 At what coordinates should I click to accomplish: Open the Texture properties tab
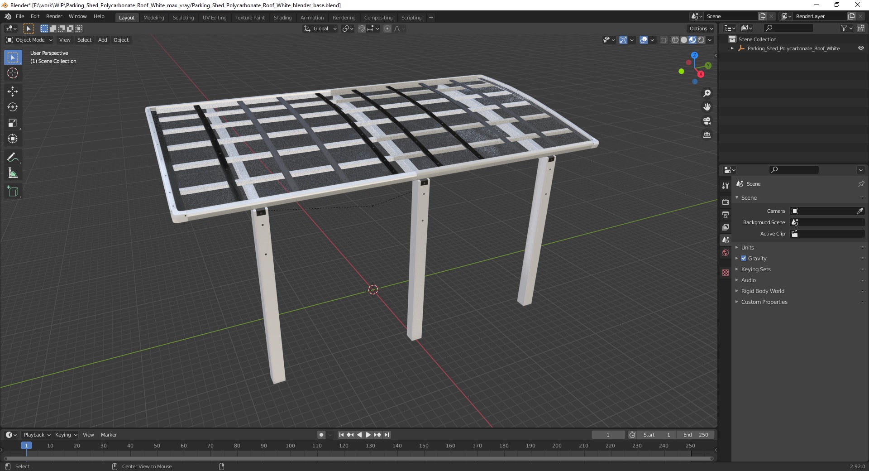click(726, 273)
